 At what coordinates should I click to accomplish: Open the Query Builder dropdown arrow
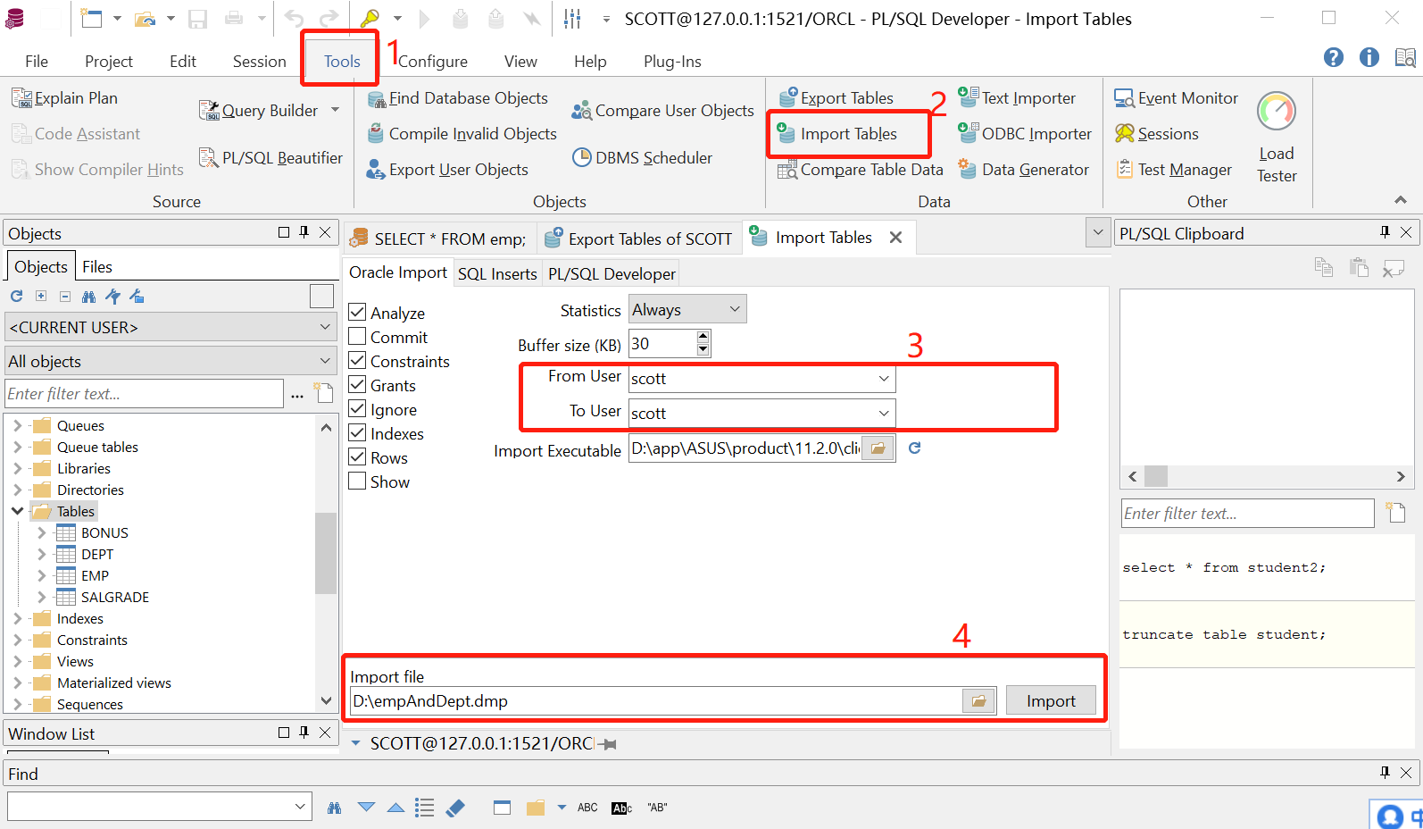pyautogui.click(x=335, y=110)
